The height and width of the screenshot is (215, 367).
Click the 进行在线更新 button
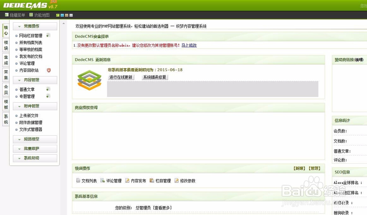click(121, 77)
